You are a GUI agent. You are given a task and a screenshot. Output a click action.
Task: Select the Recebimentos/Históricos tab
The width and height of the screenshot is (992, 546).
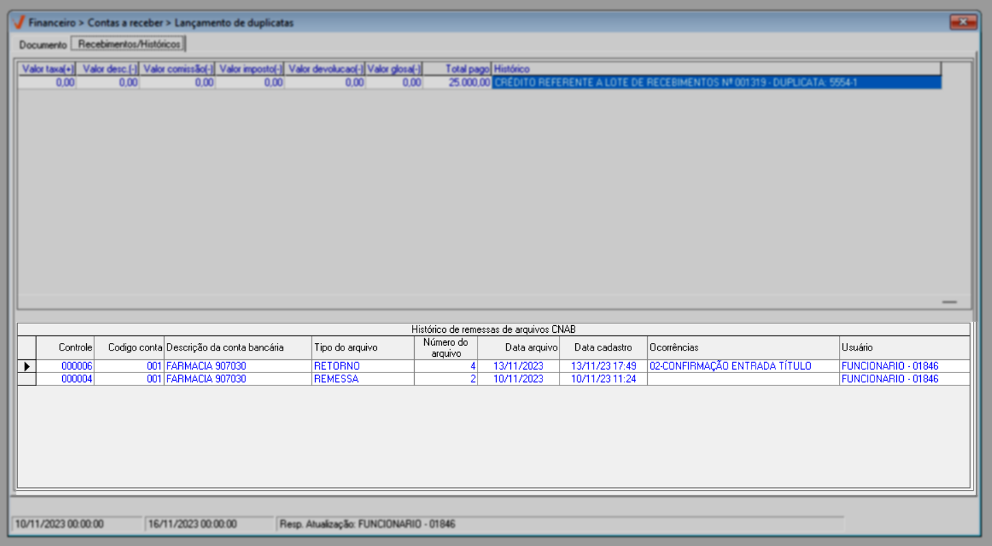[129, 44]
